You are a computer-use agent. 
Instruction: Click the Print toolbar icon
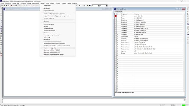pyautogui.click(x=16, y=6)
